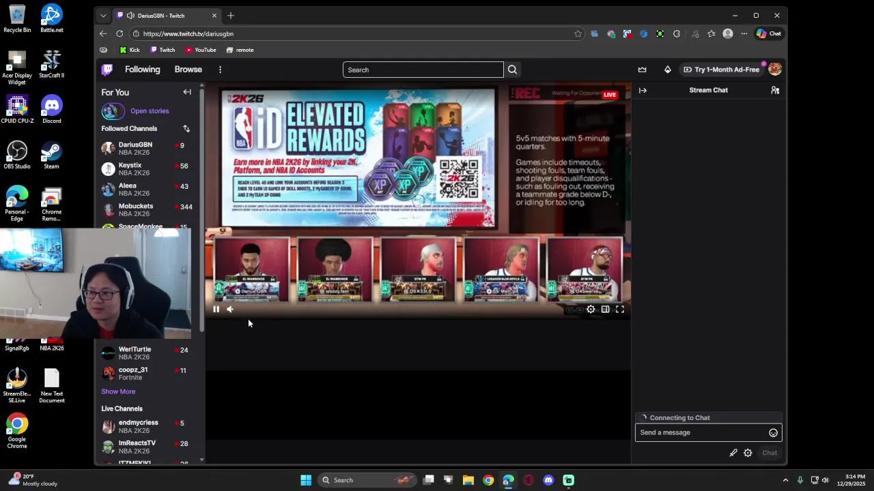
Task: Open the Following page
Action: coord(142,70)
